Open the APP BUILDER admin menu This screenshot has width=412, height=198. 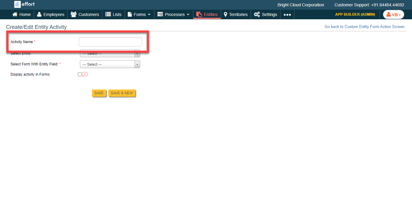click(x=355, y=14)
